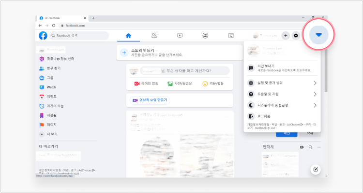
Task: Expand 설정 및 공개 범위 submenu
Action: 282,83
